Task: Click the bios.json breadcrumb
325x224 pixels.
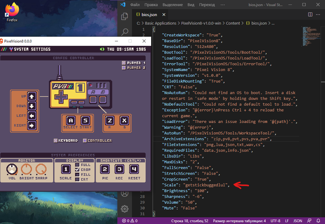Action: click(257, 23)
